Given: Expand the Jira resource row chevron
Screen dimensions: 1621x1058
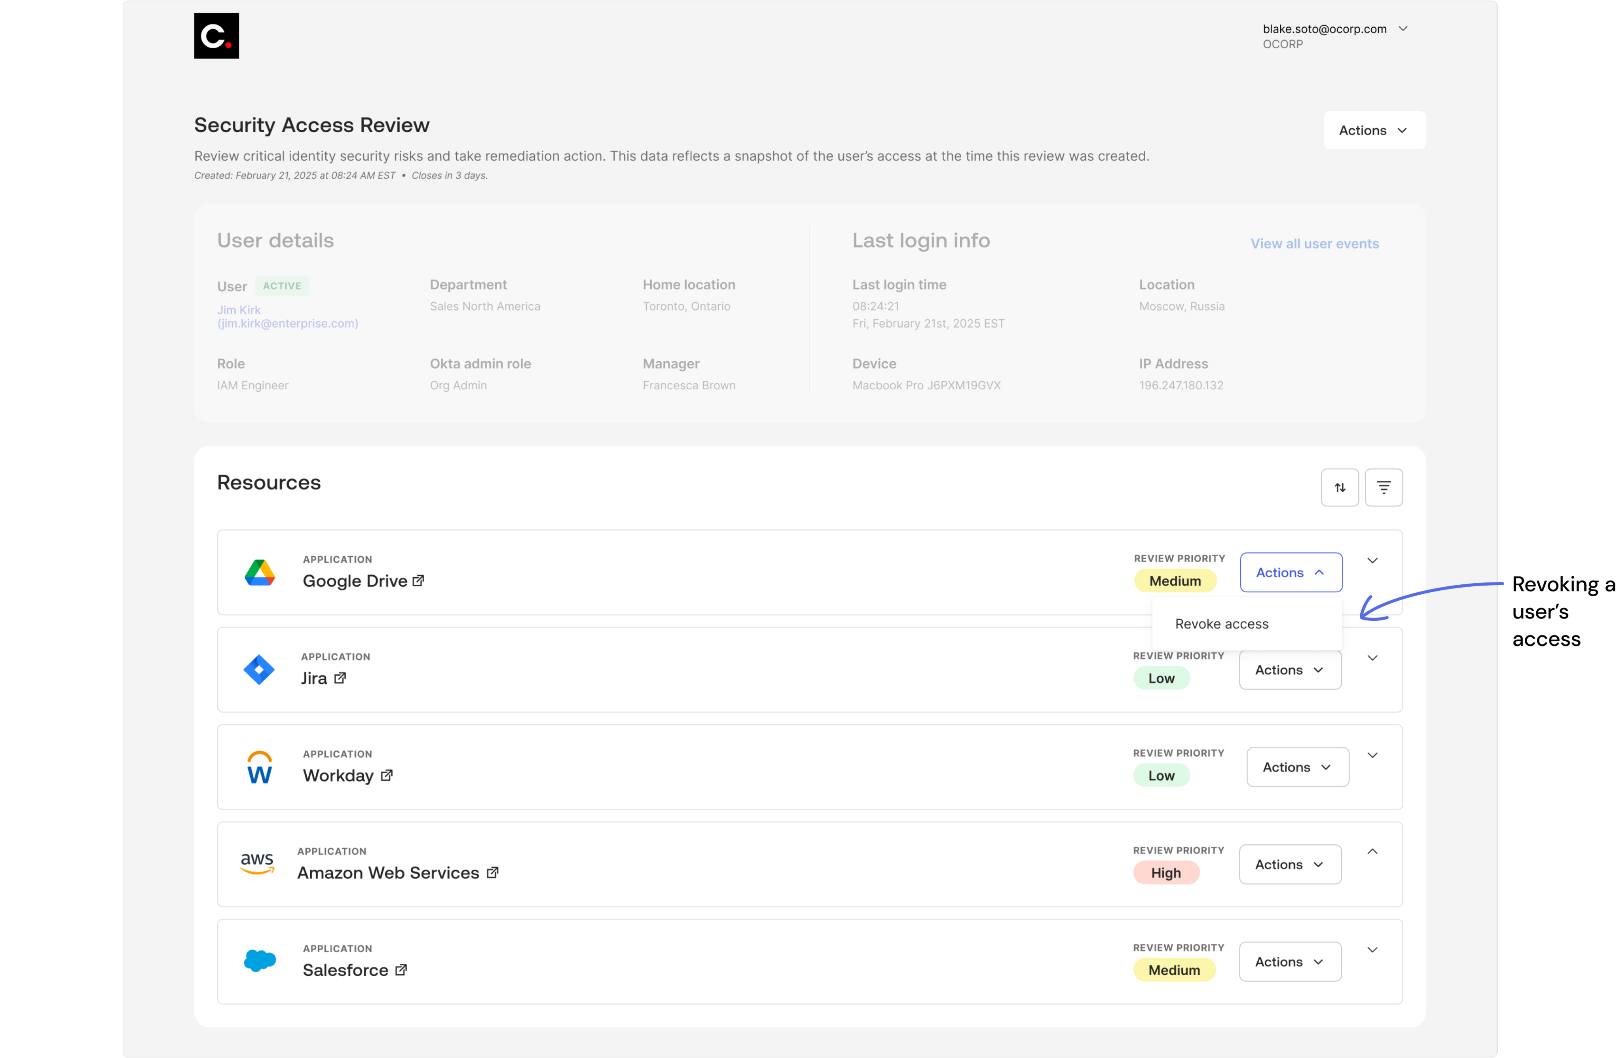Looking at the screenshot, I should (x=1372, y=658).
